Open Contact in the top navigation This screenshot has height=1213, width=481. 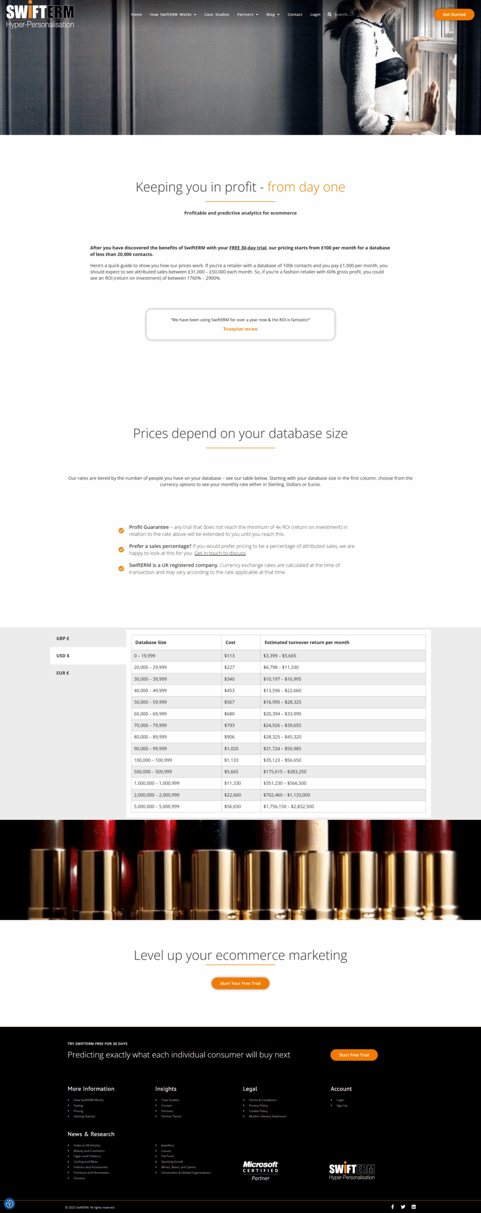[x=295, y=15]
